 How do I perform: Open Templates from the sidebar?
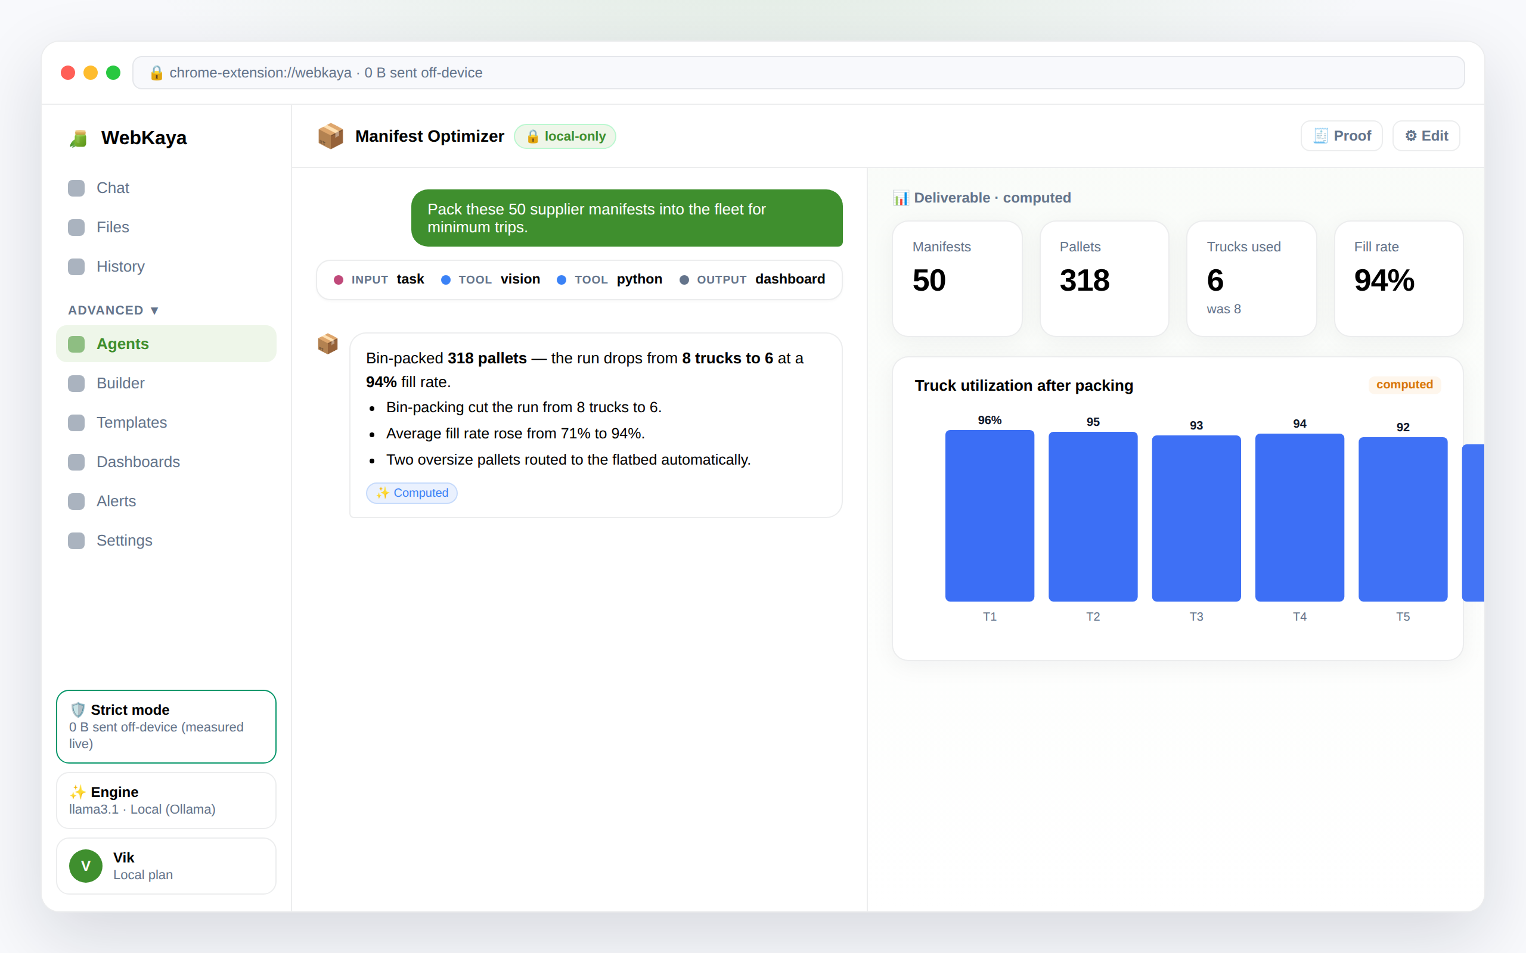click(166, 423)
